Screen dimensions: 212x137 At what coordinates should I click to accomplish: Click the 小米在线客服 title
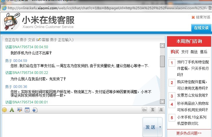(48, 20)
